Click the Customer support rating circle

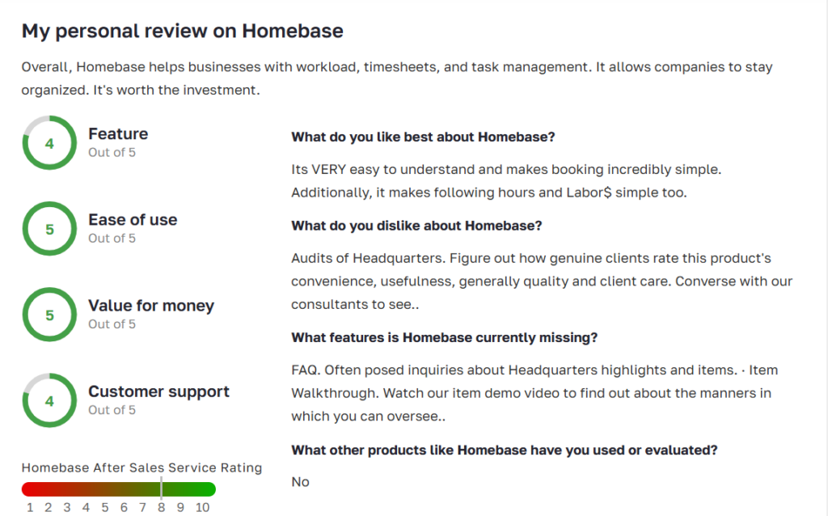pyautogui.click(x=49, y=401)
